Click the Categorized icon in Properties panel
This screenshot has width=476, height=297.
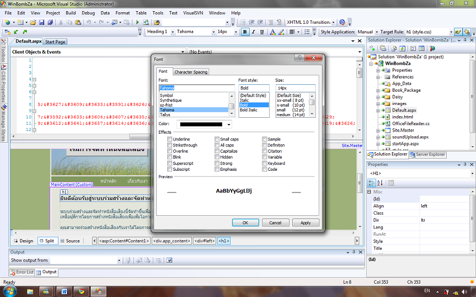point(371,183)
